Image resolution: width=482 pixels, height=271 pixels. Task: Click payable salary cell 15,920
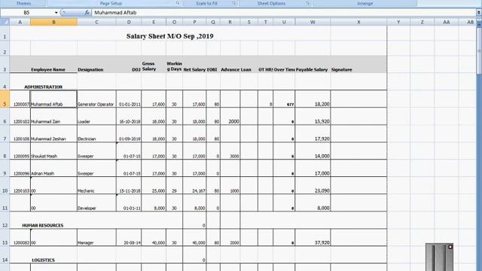coord(313,117)
